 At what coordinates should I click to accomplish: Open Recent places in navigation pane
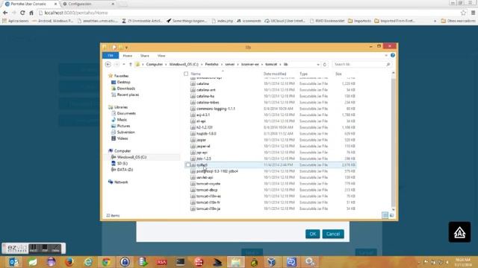click(x=128, y=95)
